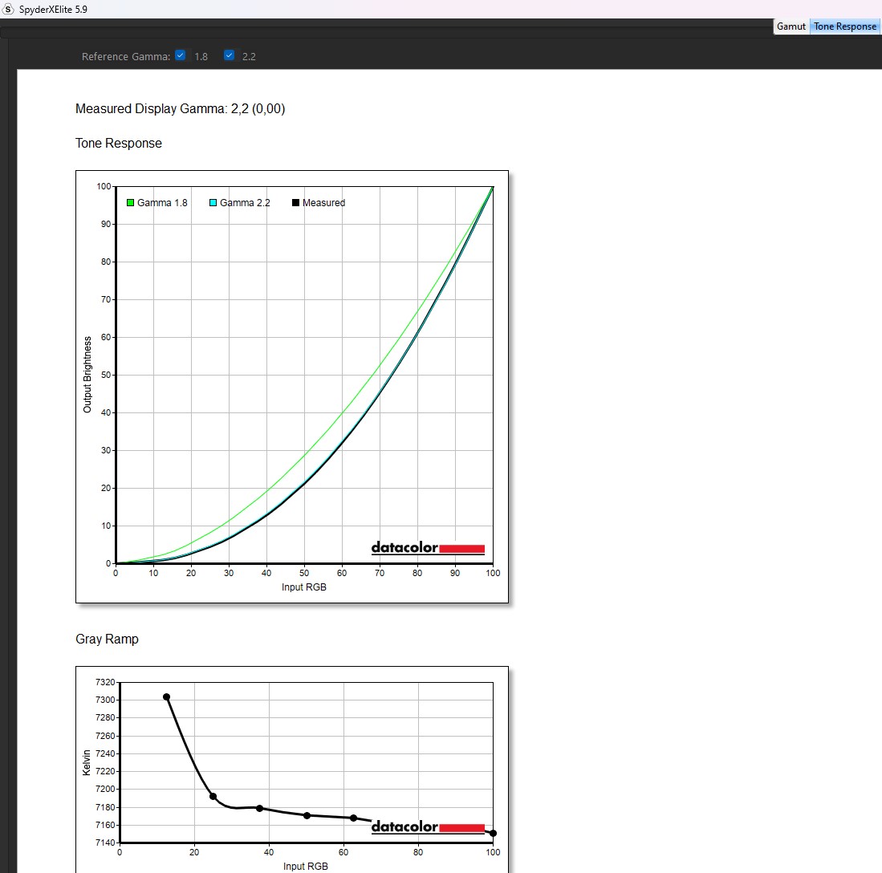The height and width of the screenshot is (873, 882).
Task: Click the datacolor logo in Gray Ramp chart
Action: (428, 827)
